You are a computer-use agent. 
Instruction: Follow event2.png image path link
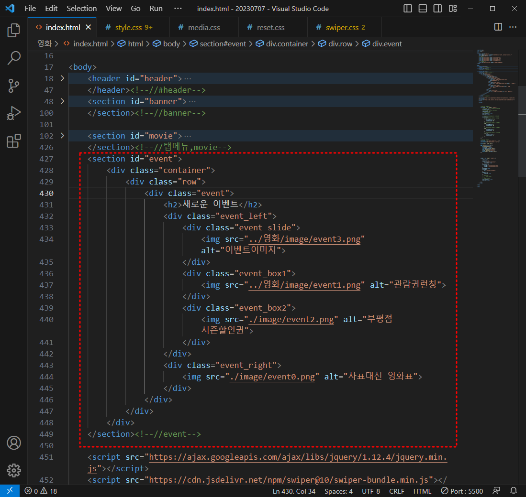pyautogui.click(x=291, y=320)
